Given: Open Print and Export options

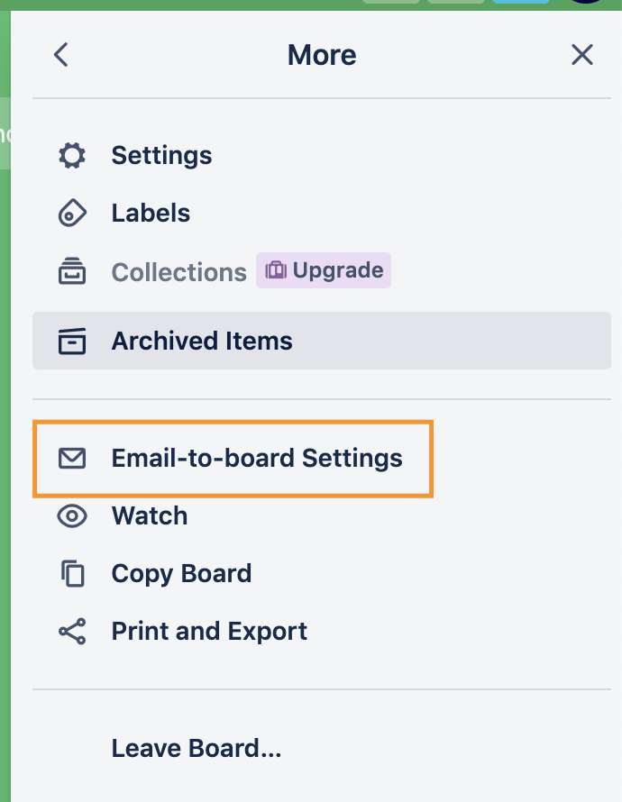Looking at the screenshot, I should click(209, 632).
